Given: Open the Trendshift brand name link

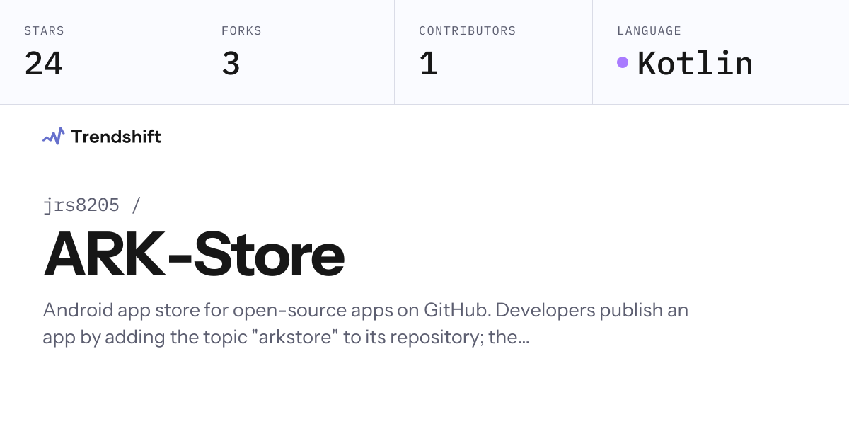Looking at the screenshot, I should pos(116,137).
